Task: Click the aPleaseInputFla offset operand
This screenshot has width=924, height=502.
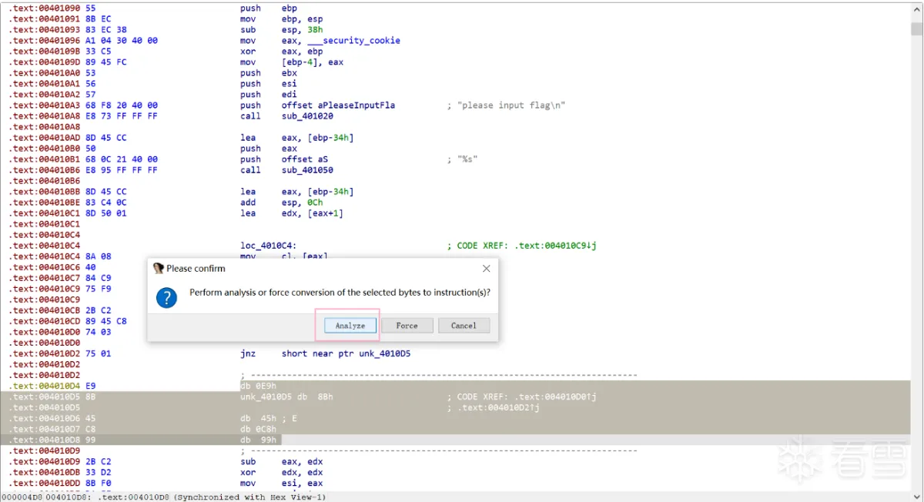Action: tap(338, 105)
